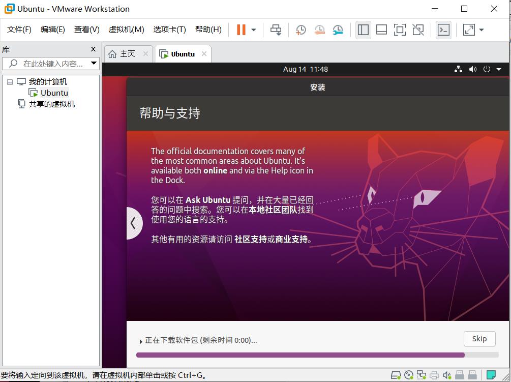Close the 主页 tab
The width and height of the screenshot is (511, 382).
[146, 54]
